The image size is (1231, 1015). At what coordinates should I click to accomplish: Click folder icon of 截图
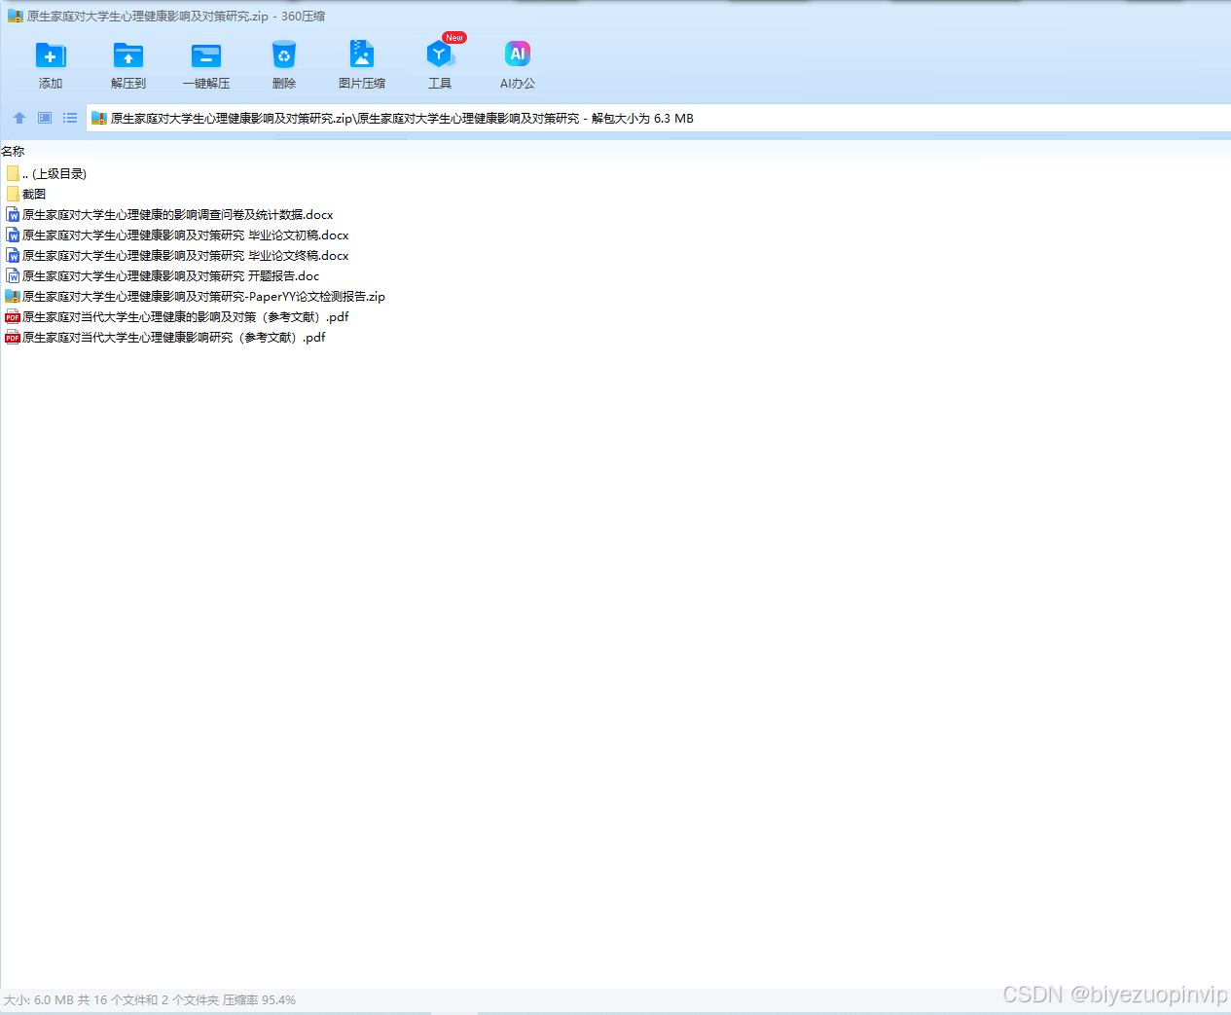coord(13,194)
